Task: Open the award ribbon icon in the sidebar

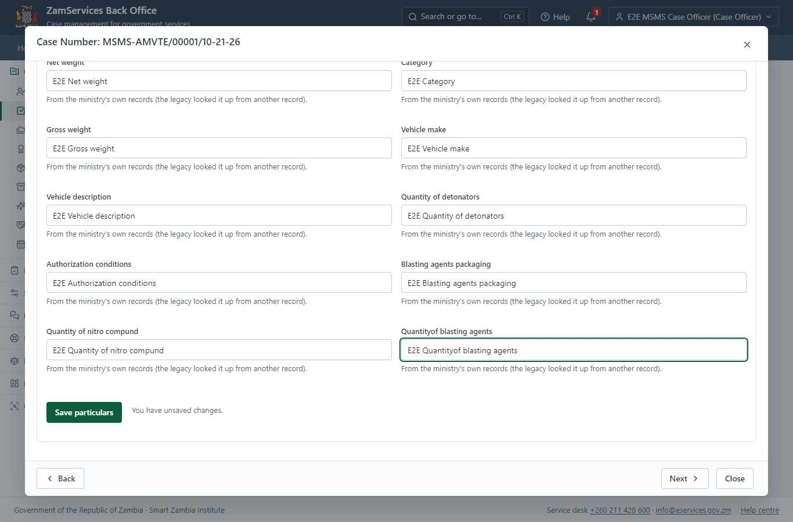Action: 21,149
